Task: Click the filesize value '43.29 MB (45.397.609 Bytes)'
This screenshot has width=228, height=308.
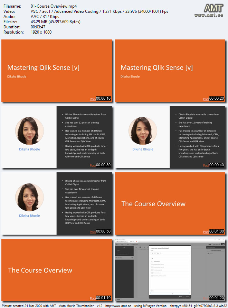Action: (56, 22)
